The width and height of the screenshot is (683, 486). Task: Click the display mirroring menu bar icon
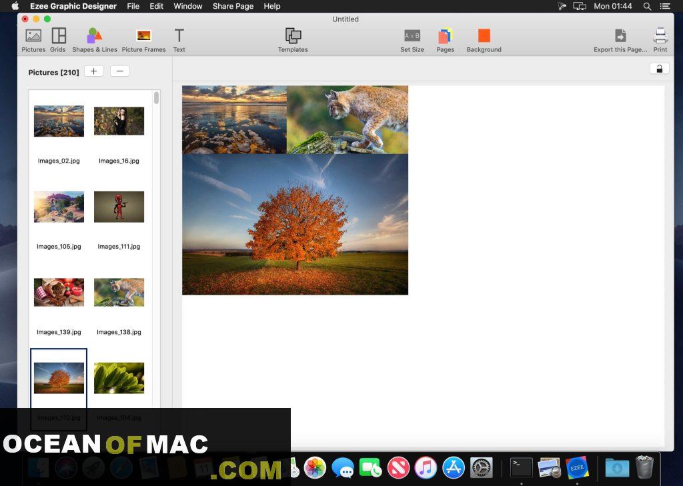580,6
